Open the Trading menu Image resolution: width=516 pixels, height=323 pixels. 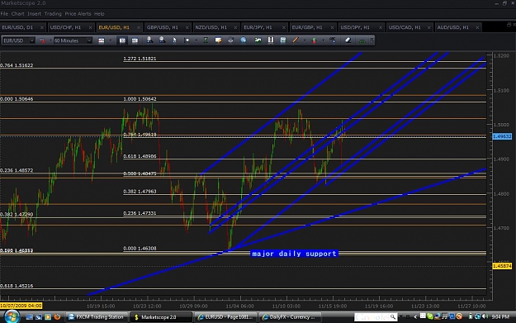tap(53, 14)
